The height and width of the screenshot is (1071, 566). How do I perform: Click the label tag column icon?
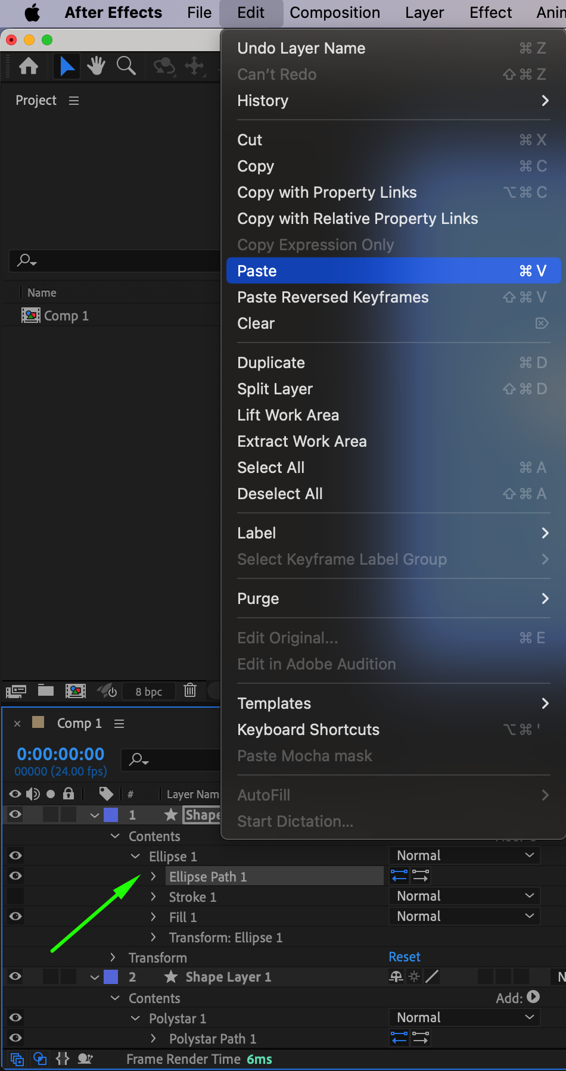[106, 793]
